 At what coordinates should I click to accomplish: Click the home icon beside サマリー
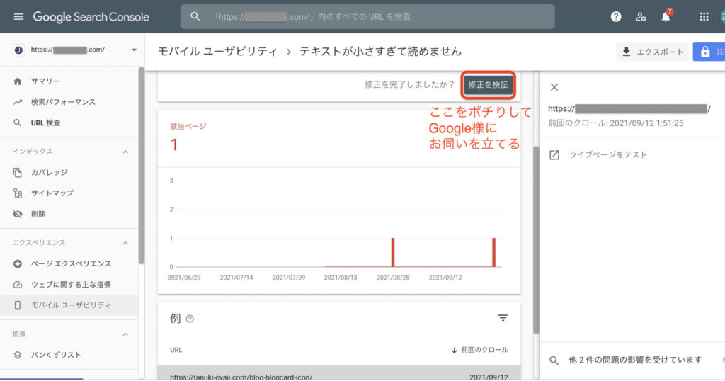click(18, 81)
